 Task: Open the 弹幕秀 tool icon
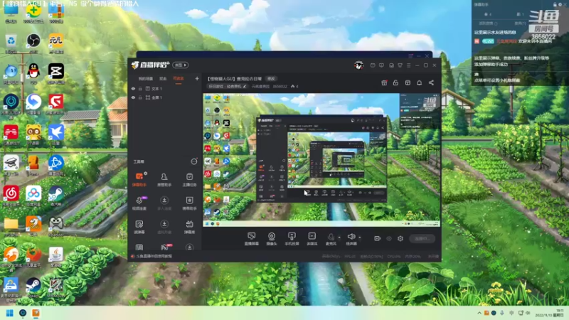click(x=189, y=227)
